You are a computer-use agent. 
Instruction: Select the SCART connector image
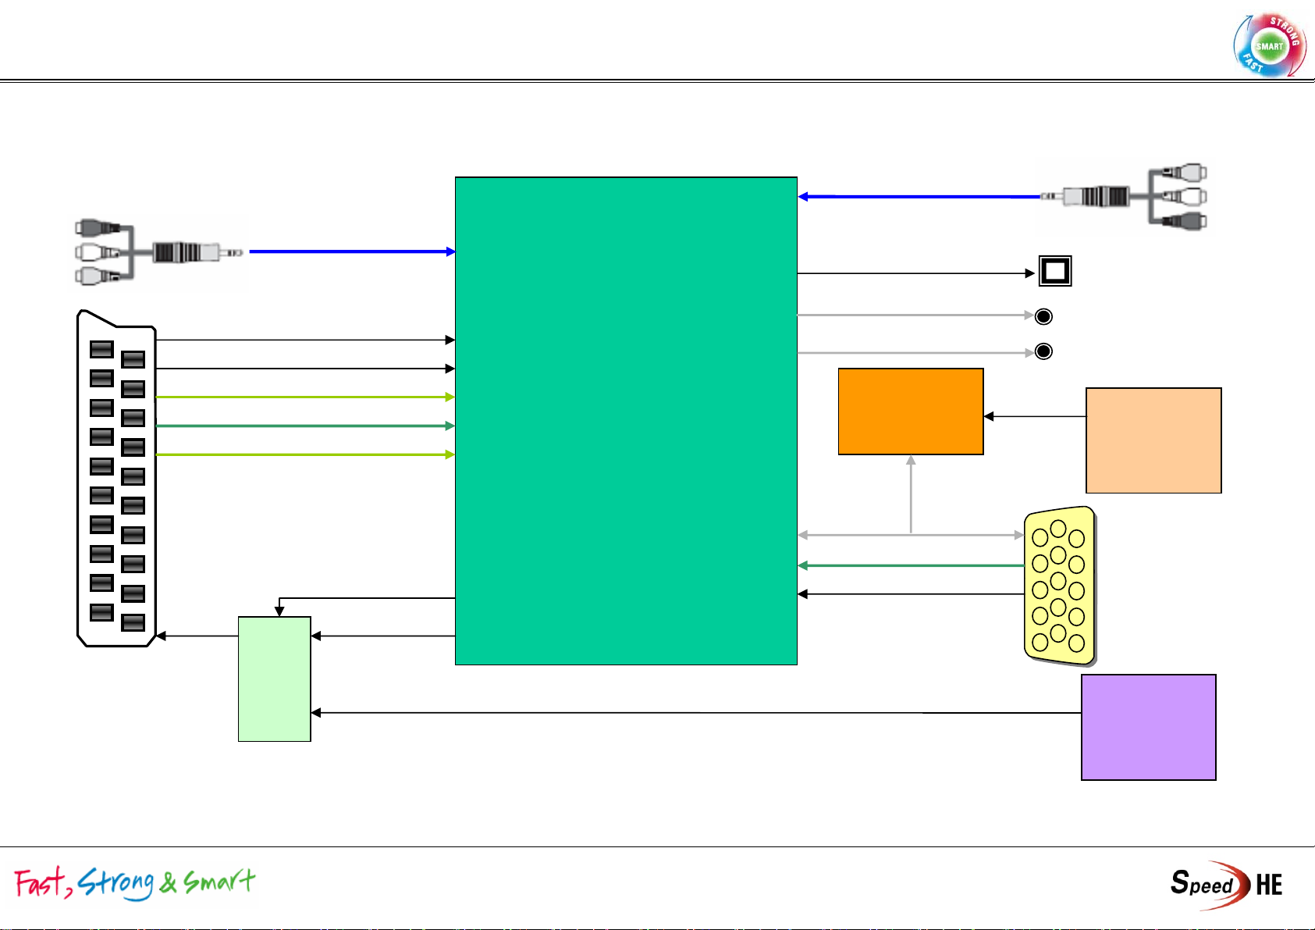pos(117,479)
